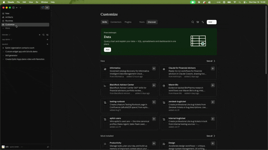Open the Informatica skill card title

(x=115, y=68)
